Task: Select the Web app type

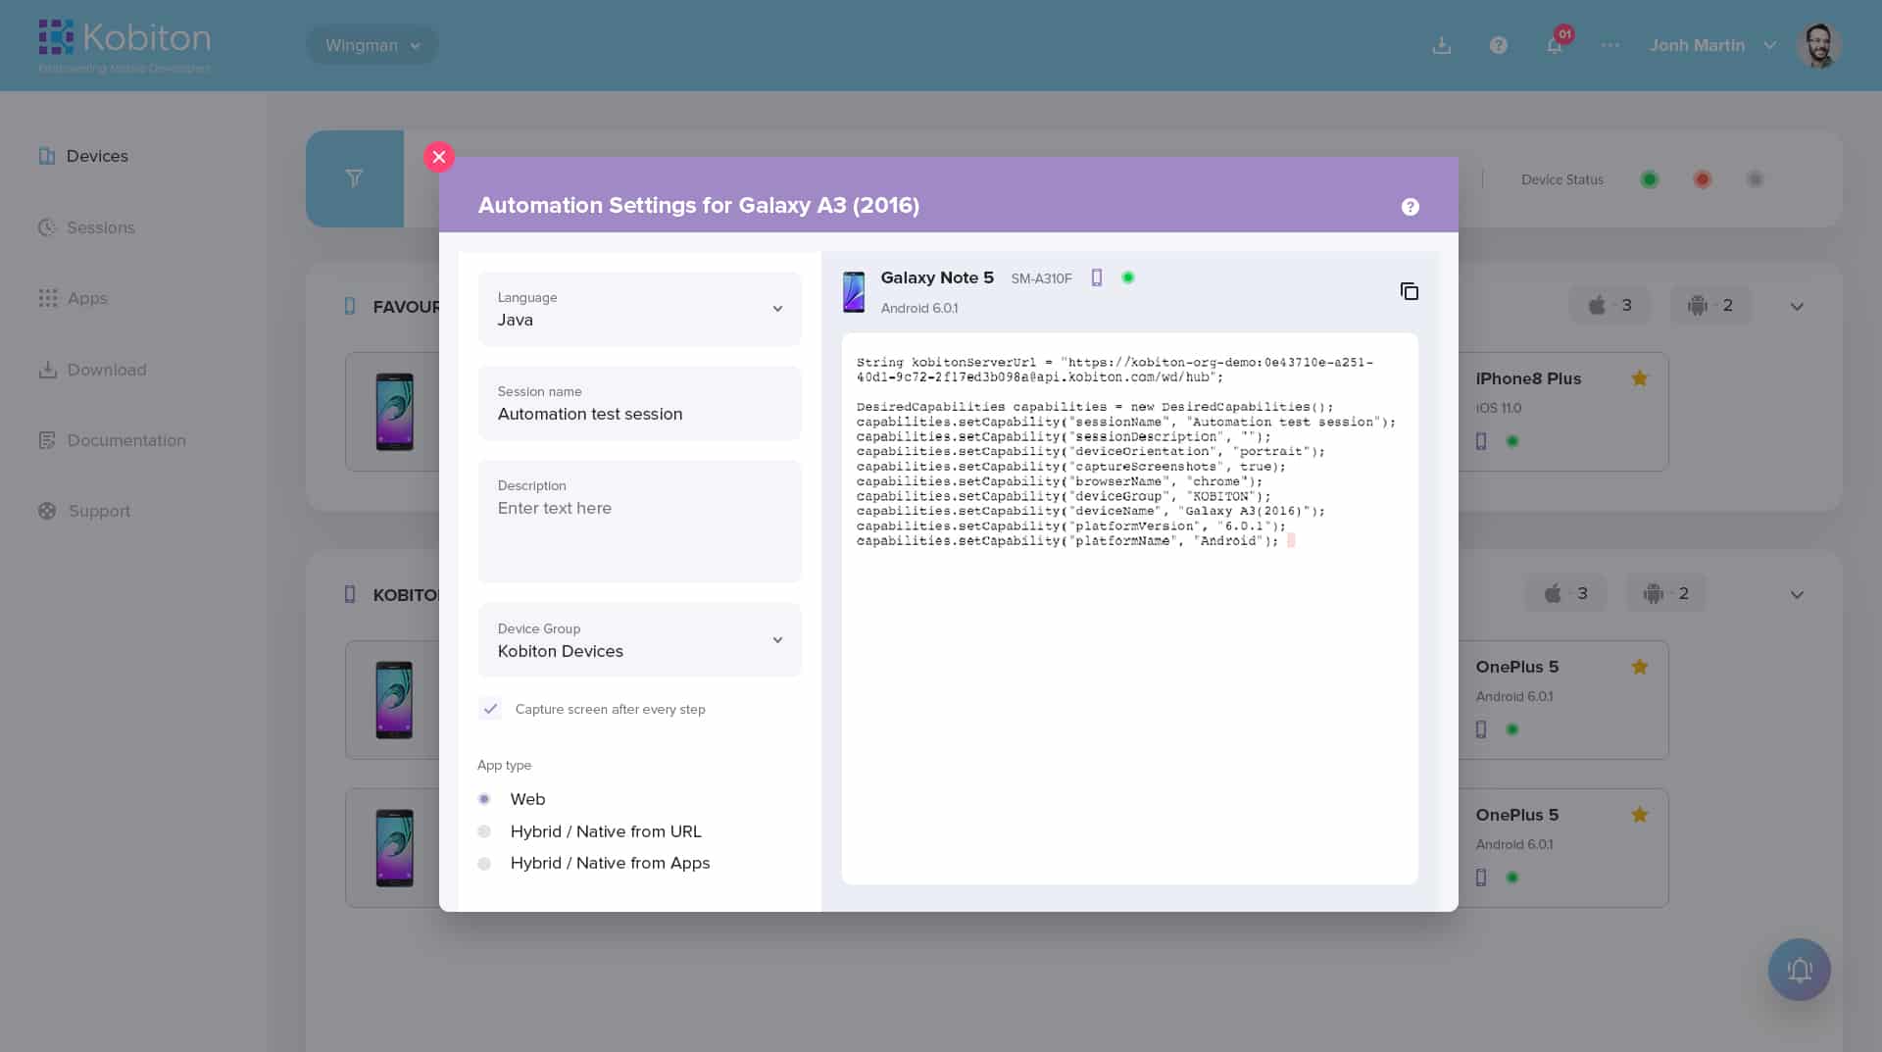Action: coord(484,799)
